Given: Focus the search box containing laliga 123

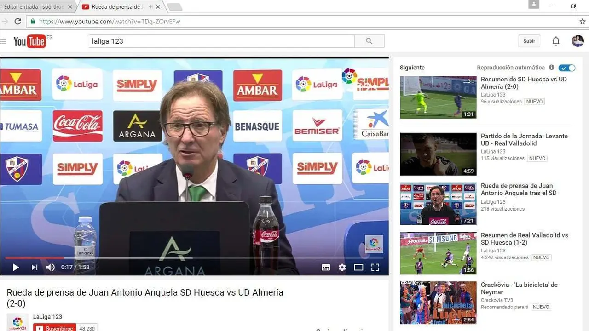Looking at the screenshot, I should click(221, 41).
